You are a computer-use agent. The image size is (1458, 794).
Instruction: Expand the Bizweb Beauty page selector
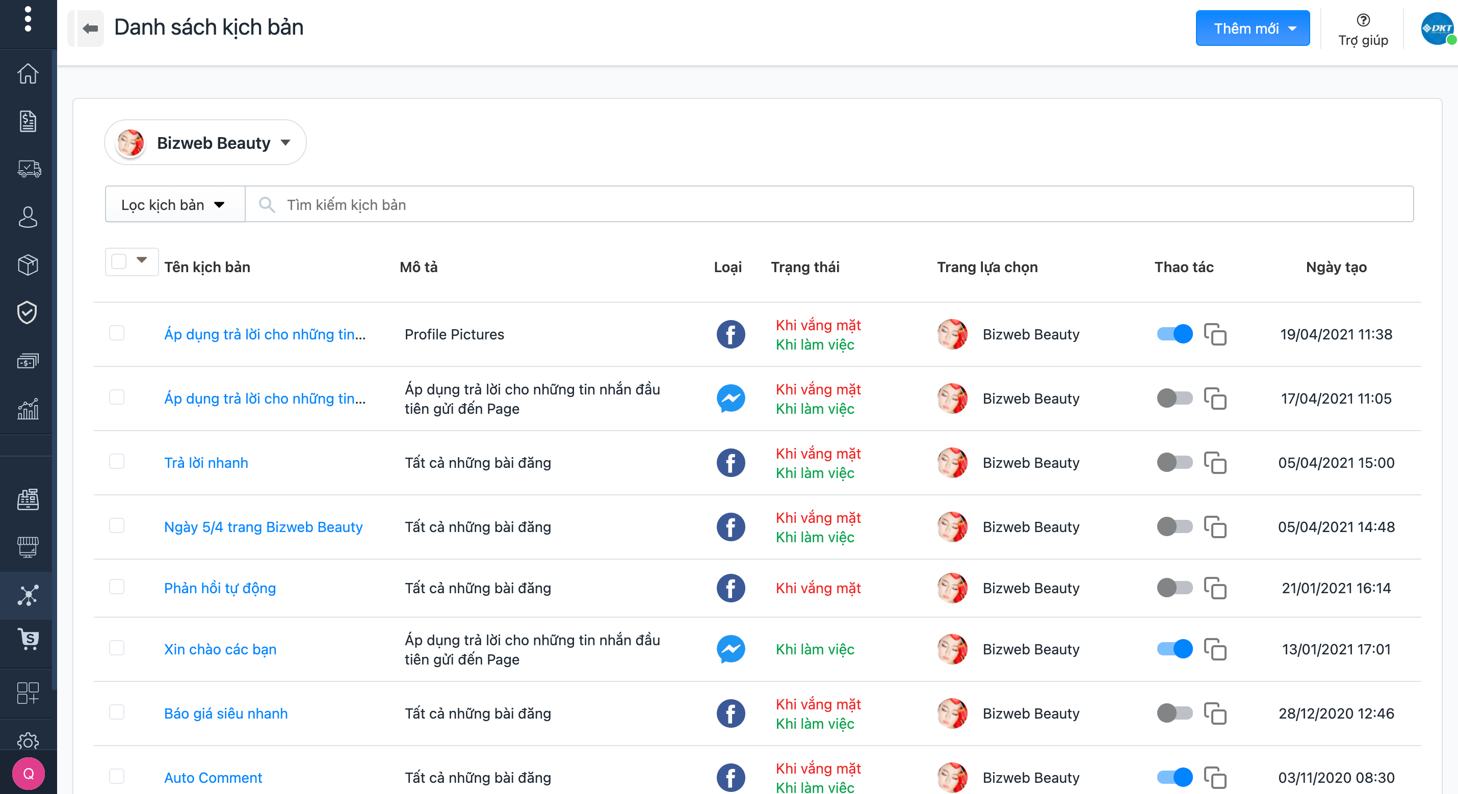pyautogui.click(x=205, y=143)
